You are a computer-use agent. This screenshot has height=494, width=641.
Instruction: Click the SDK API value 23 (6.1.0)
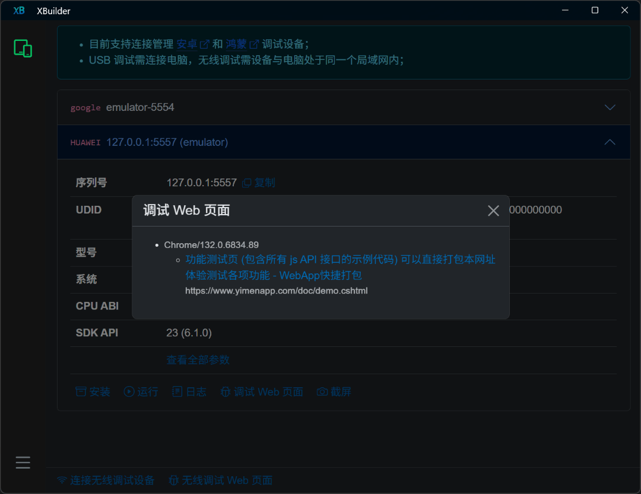point(189,333)
